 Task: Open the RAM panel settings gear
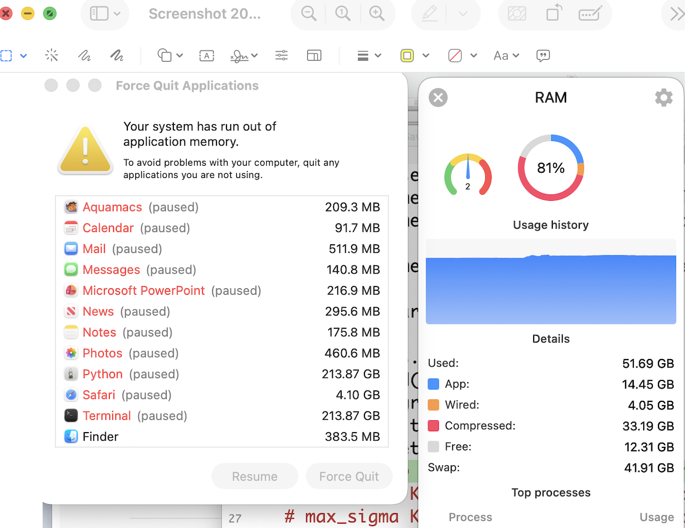point(664,98)
